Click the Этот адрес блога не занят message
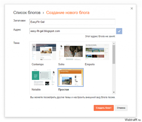This screenshot has height=122, width=142. [100, 36]
